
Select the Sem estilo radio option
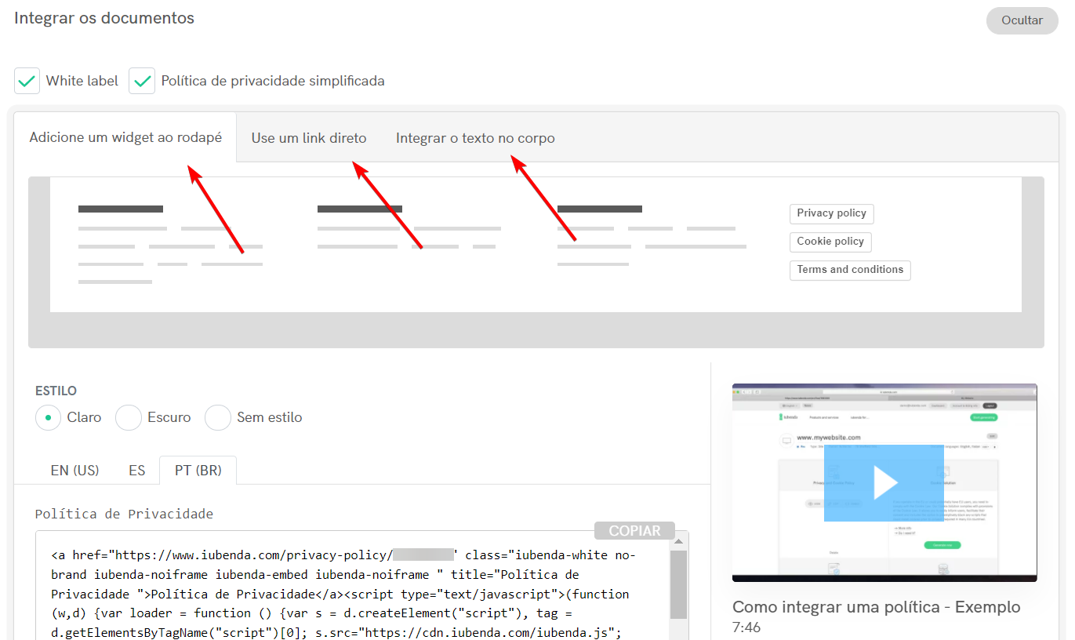tap(218, 417)
